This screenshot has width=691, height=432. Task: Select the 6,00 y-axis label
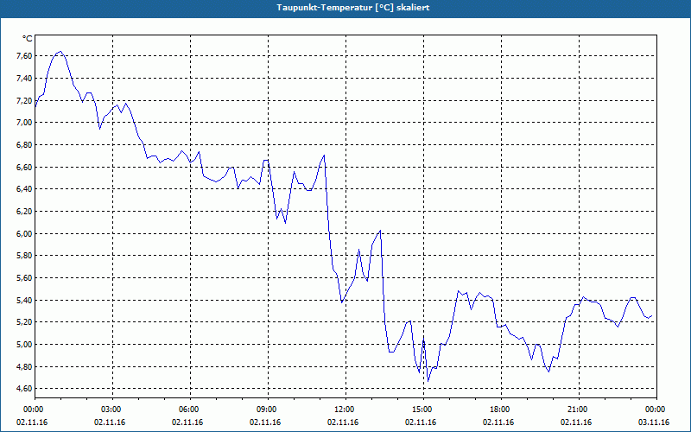pos(24,233)
